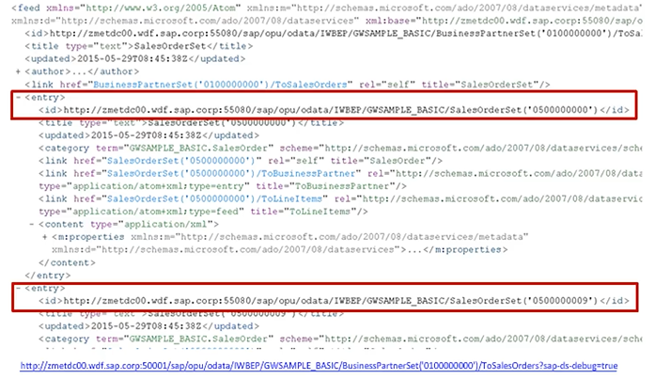
Task: Expand the collapsed m:properties node
Action: 45,237
